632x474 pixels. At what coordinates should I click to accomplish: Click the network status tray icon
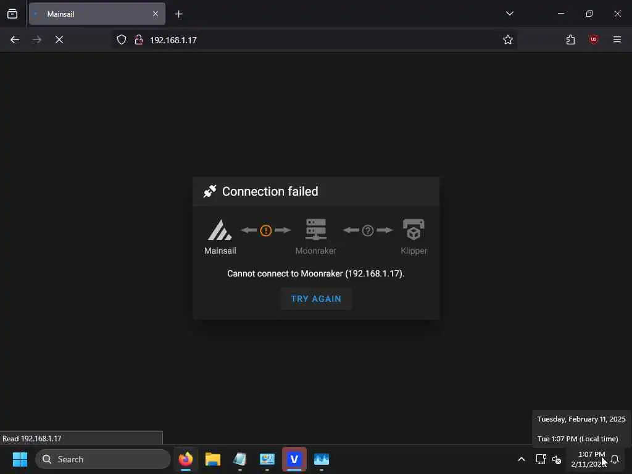click(x=541, y=459)
